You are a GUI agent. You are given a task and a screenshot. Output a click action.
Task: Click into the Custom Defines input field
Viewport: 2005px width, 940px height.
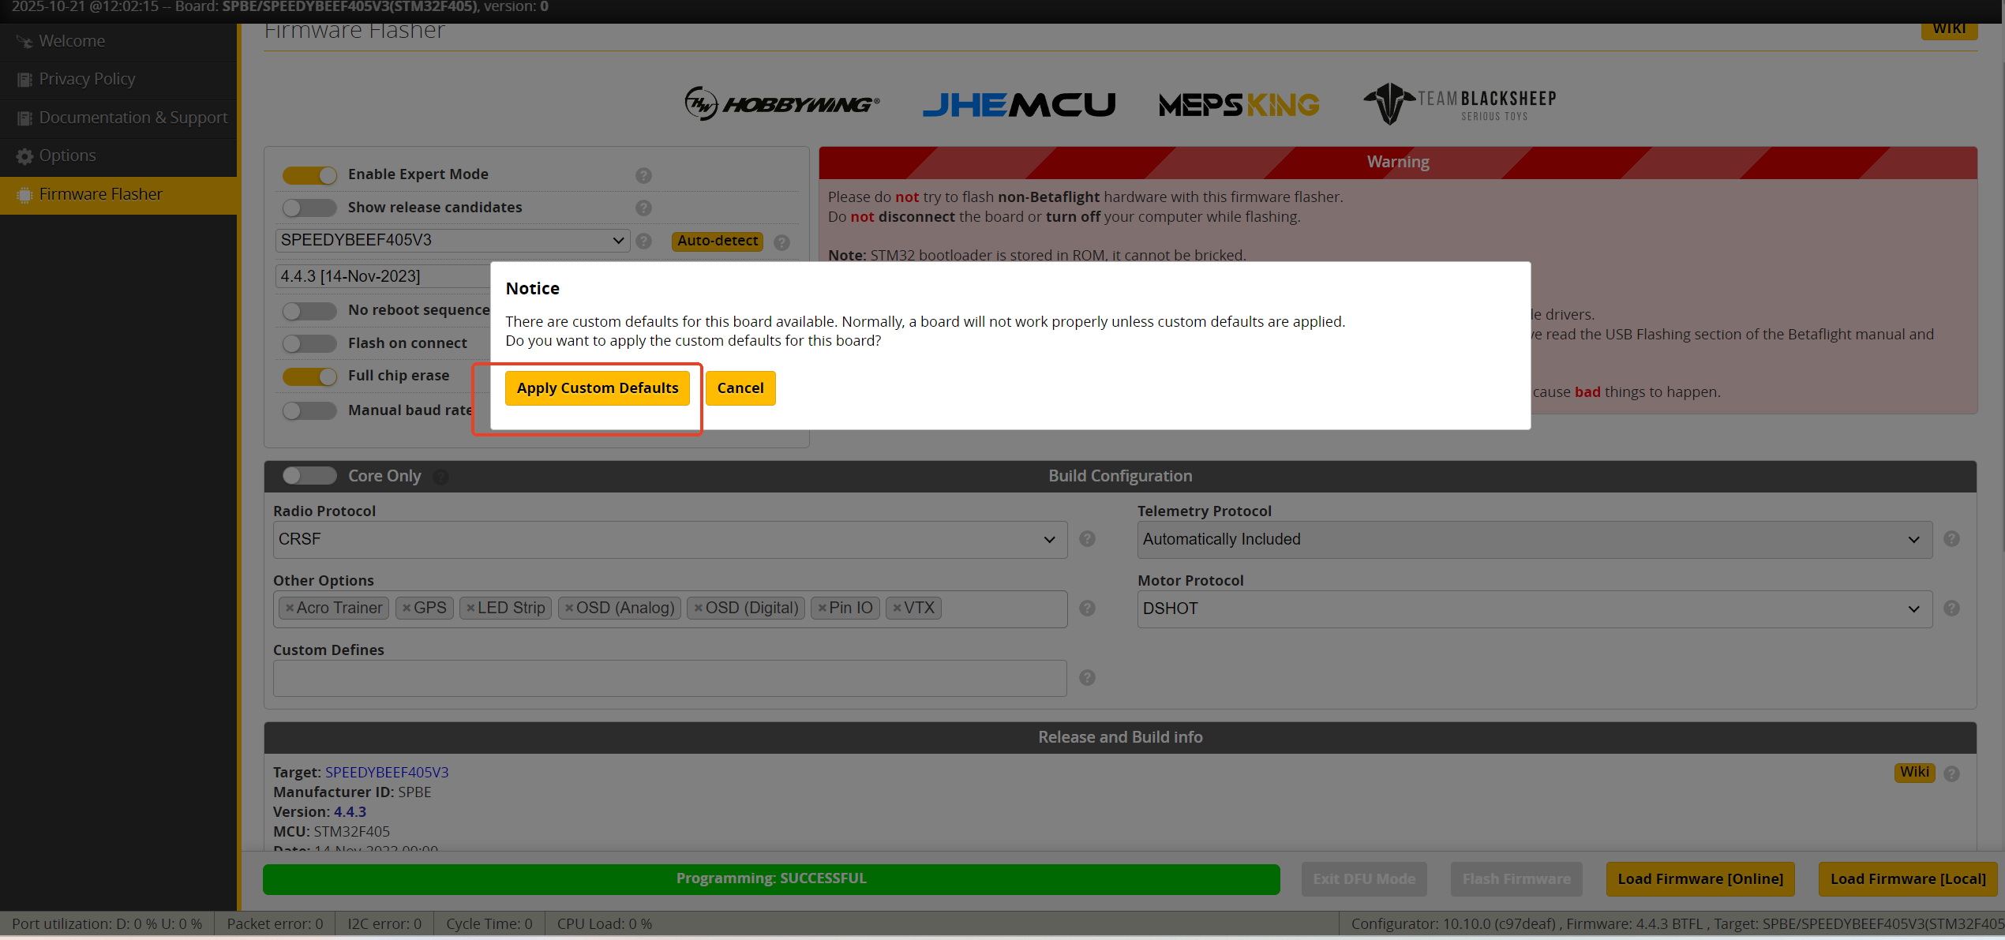(x=669, y=678)
